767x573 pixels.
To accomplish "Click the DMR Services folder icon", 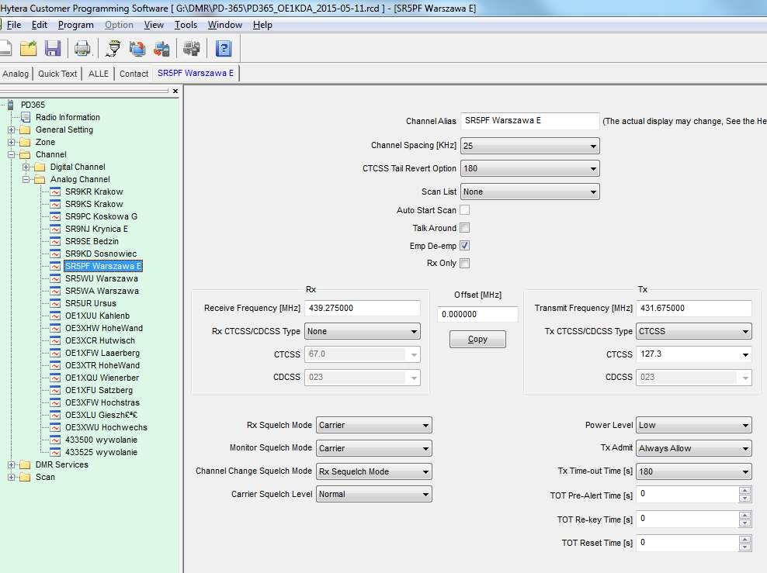I will point(25,464).
